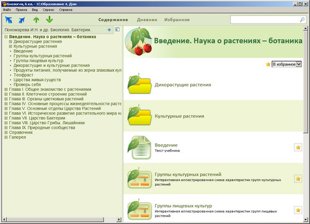Open the Сервис menu
This screenshot has height=224, width=310.
(x=48, y=10)
